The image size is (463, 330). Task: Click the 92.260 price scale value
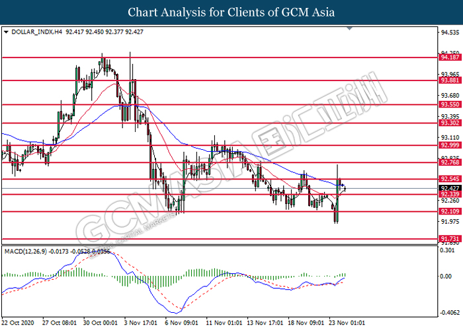click(450, 201)
